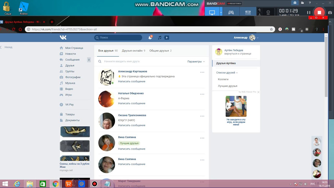The image size is (334, 188).
Task: Toggle Bandicam microphone recording
Action: pyautogui.click(x=260, y=14)
